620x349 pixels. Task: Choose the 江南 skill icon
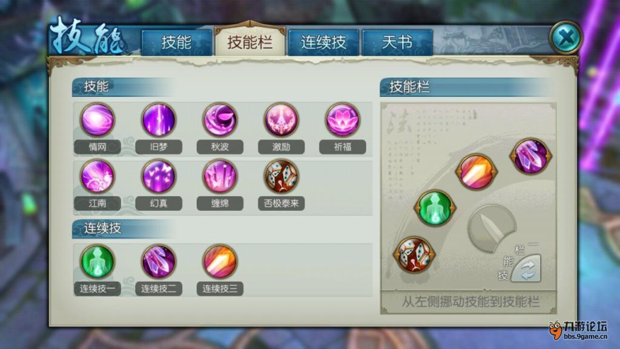(97, 176)
